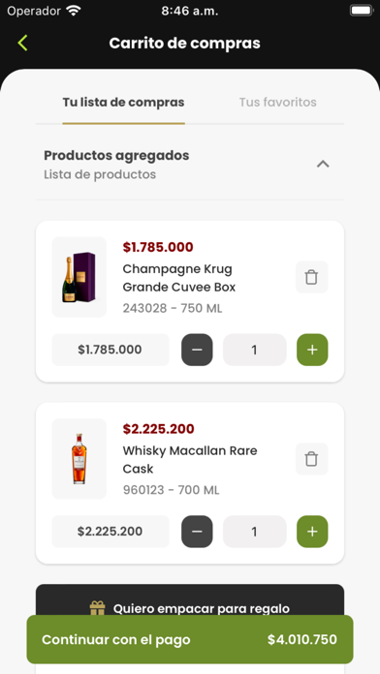
Task: Switch to Tus favoritos tab
Action: click(277, 103)
